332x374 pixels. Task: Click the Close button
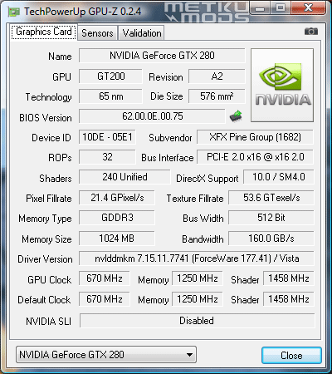click(291, 355)
